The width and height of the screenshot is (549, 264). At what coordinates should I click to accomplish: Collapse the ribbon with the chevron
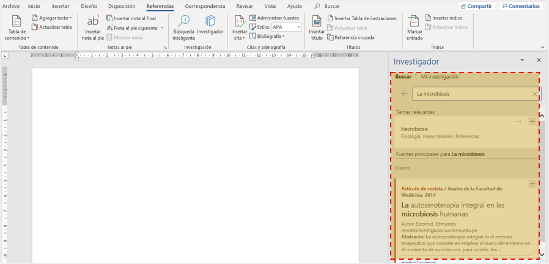coord(543,47)
